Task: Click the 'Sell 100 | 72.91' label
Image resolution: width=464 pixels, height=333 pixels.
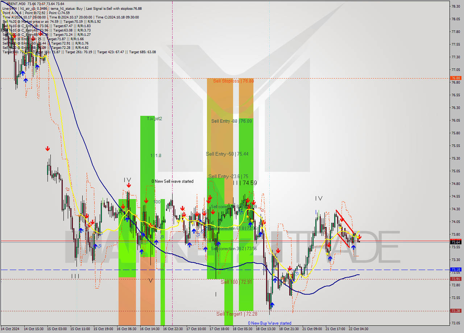Action: point(236,282)
